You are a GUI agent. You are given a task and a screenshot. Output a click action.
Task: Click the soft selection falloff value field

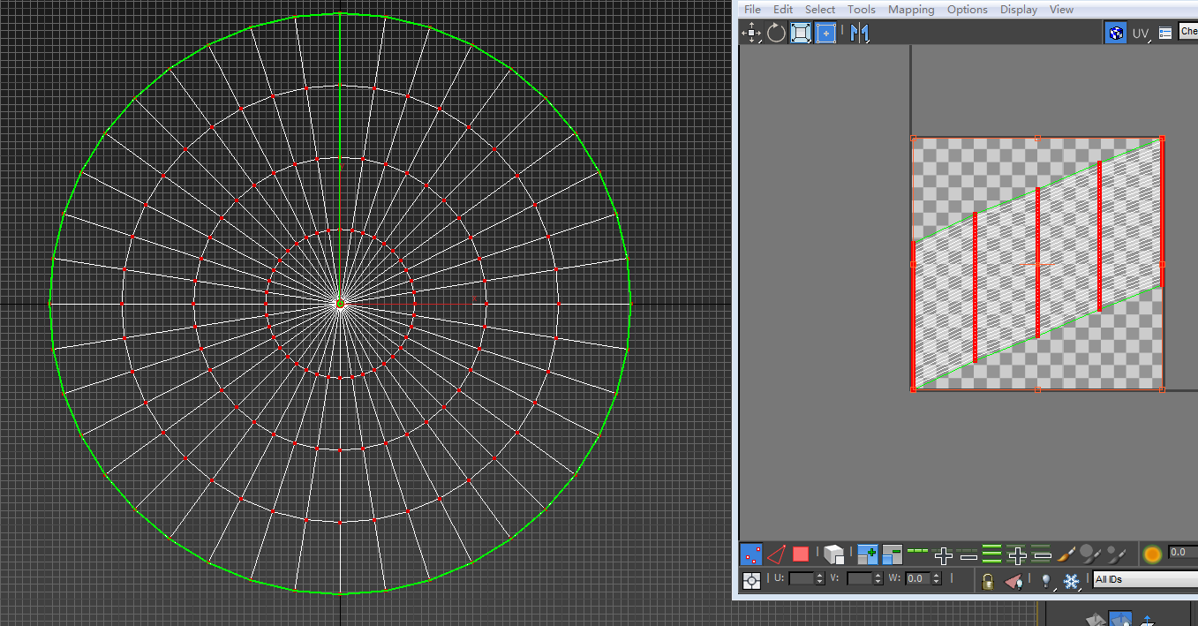pos(1183,552)
